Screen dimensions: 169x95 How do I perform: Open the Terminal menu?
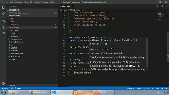[x=45, y=2]
